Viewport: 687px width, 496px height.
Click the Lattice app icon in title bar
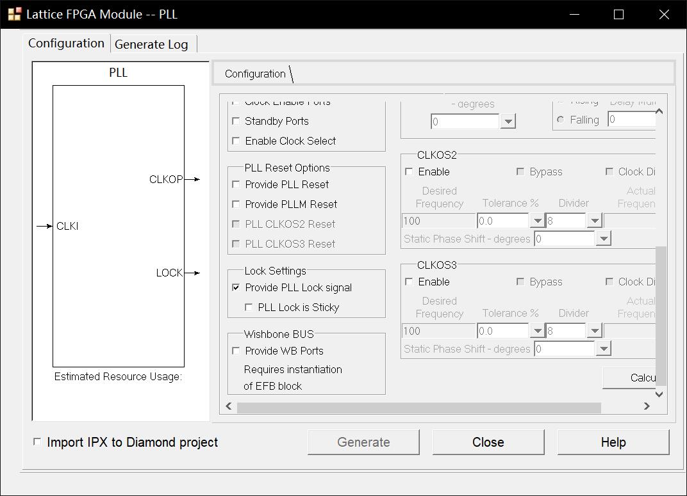click(x=15, y=14)
